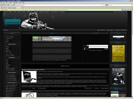
Task: Reload the page with the refresh icon
Action: (x=8, y=5)
